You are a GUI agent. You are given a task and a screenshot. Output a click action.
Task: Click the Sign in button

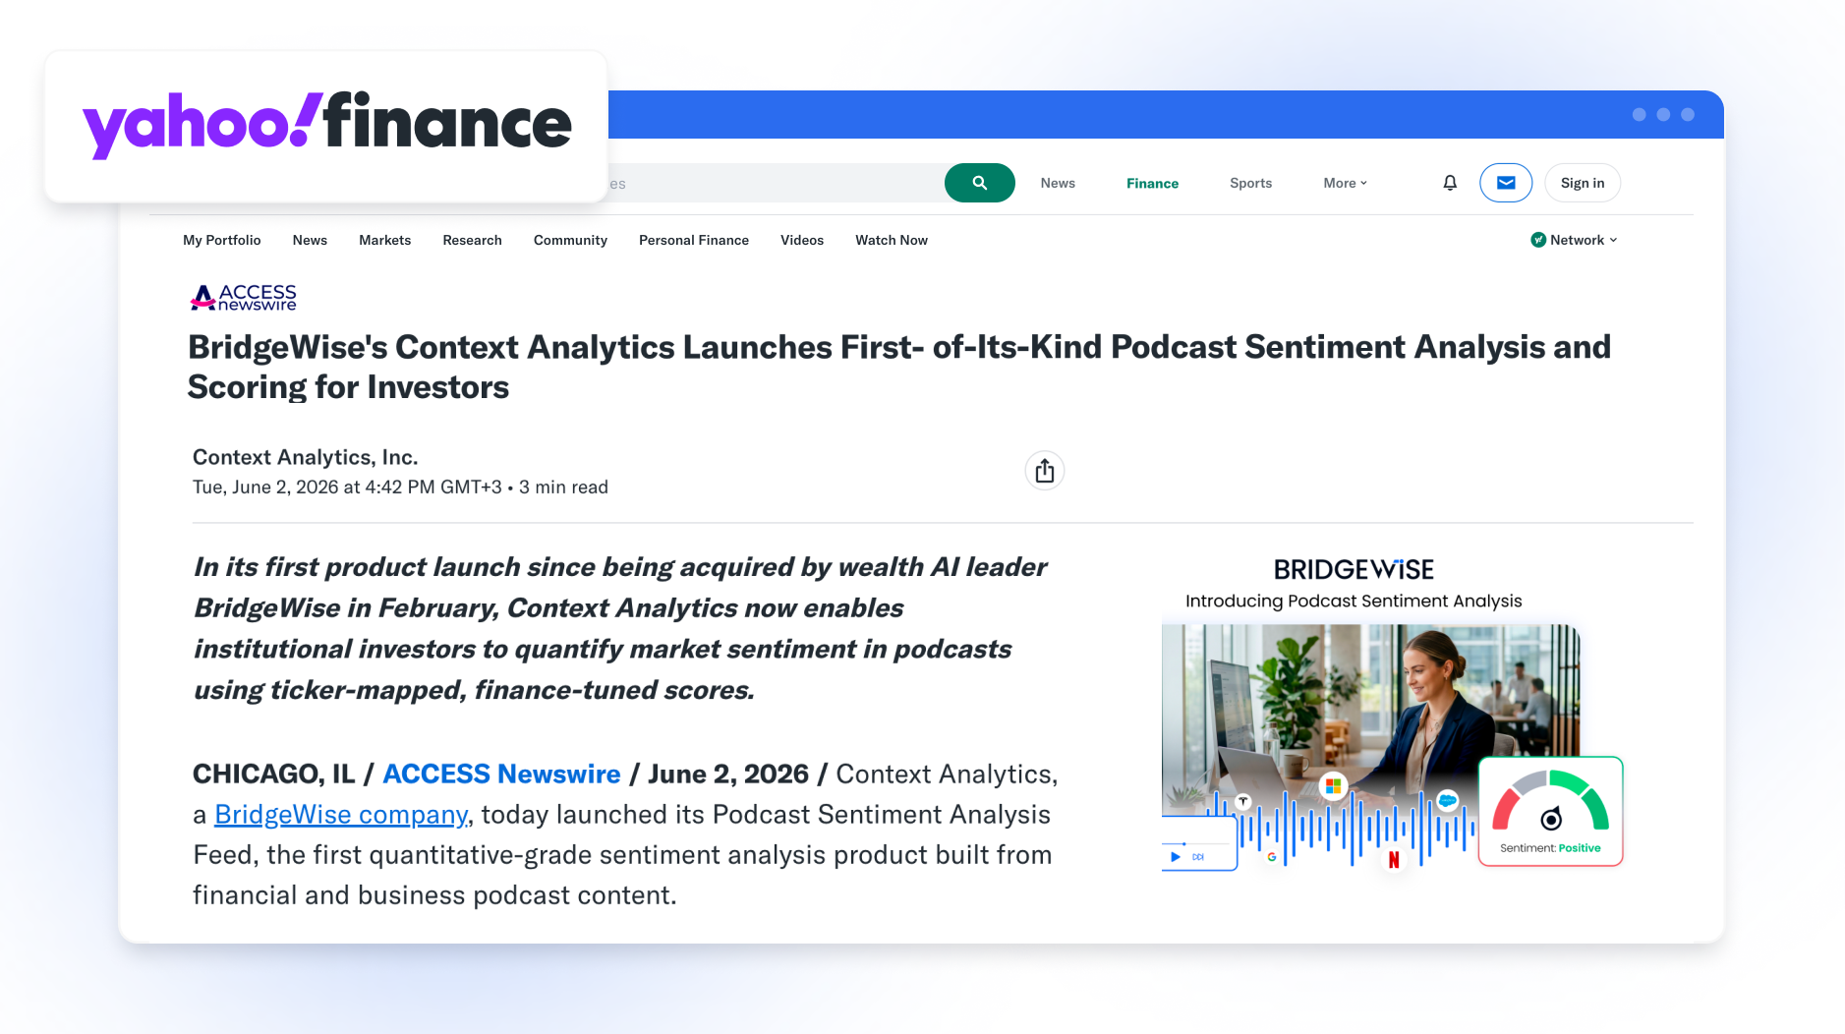pyautogui.click(x=1583, y=183)
